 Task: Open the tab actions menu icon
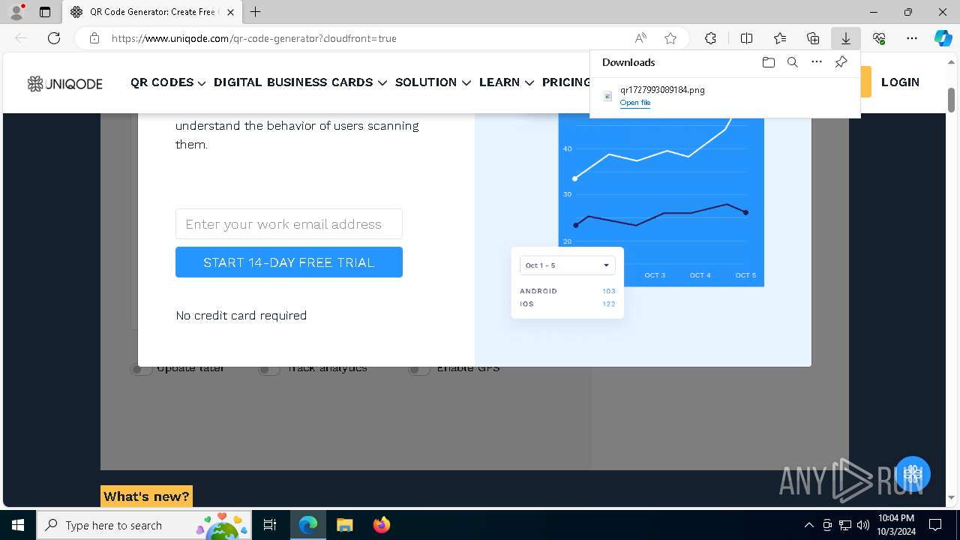(x=45, y=12)
